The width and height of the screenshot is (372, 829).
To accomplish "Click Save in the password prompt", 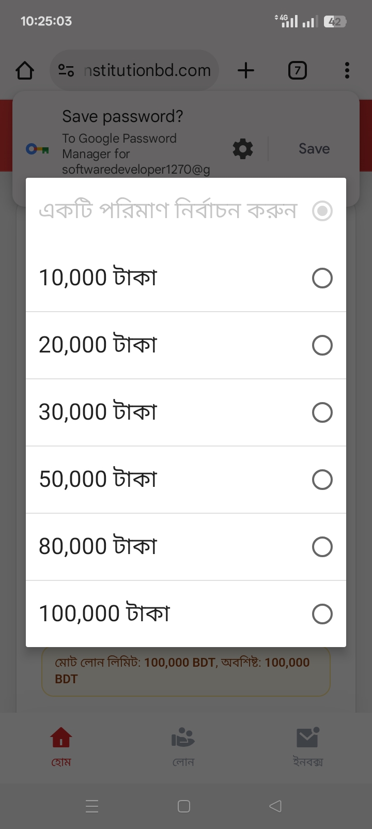I will tap(314, 149).
